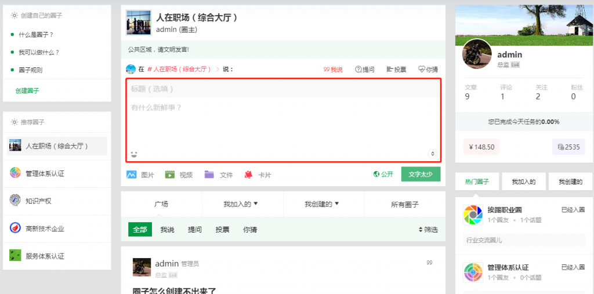Click the ¥148.50 balance badge
The height and width of the screenshot is (294, 594).
click(x=481, y=147)
